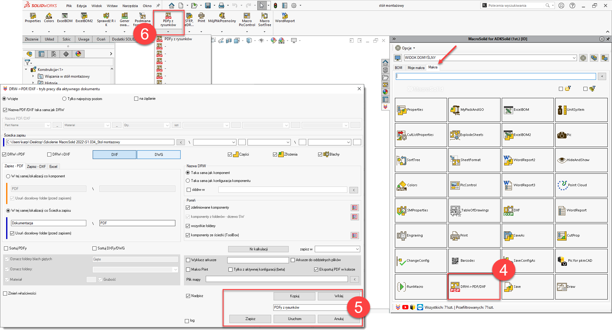Click the WordReport toolbar button
The image size is (612, 332).
pyautogui.click(x=285, y=18)
